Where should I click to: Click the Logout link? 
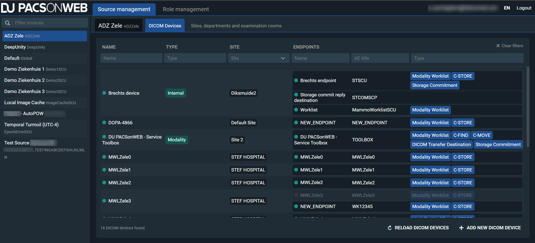point(524,8)
